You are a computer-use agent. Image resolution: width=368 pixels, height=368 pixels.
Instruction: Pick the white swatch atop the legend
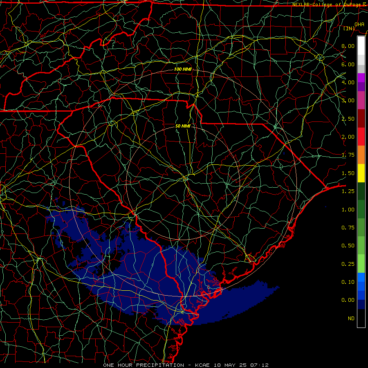coord(361,46)
